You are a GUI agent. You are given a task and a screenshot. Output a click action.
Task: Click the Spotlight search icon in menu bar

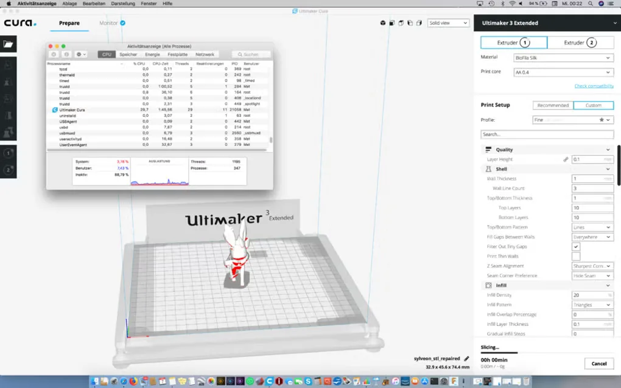click(x=591, y=4)
